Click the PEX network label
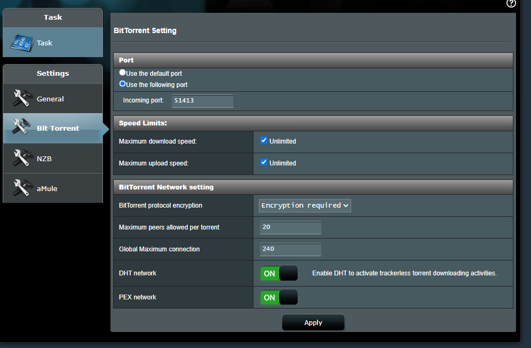The height and width of the screenshot is (348, 531). point(138,297)
